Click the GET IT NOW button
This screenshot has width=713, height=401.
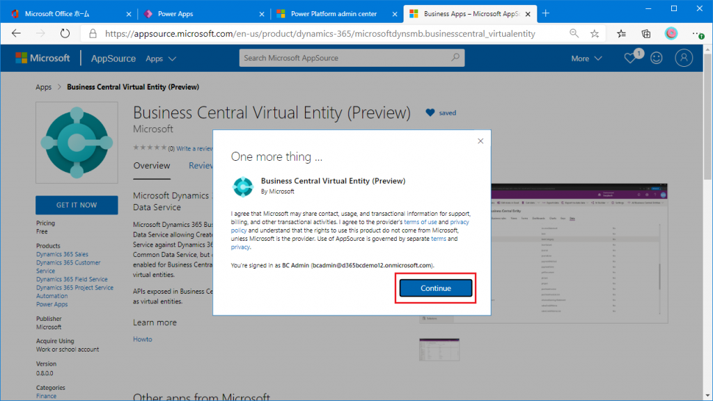(77, 205)
